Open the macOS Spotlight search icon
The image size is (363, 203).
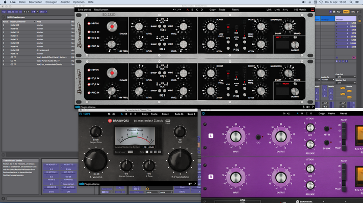(351, 2)
